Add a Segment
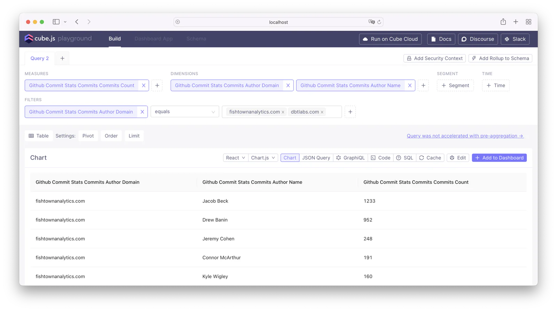Viewport: 557px width, 311px height. click(455, 86)
